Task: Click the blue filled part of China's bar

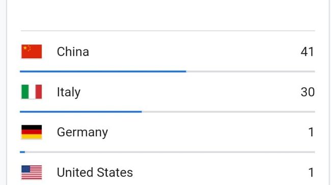Action: [x=103, y=71]
